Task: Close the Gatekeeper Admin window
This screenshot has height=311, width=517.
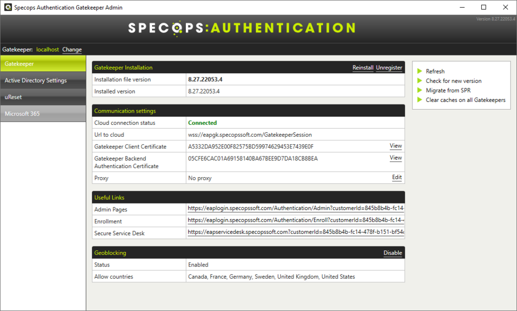Action: coord(505,7)
